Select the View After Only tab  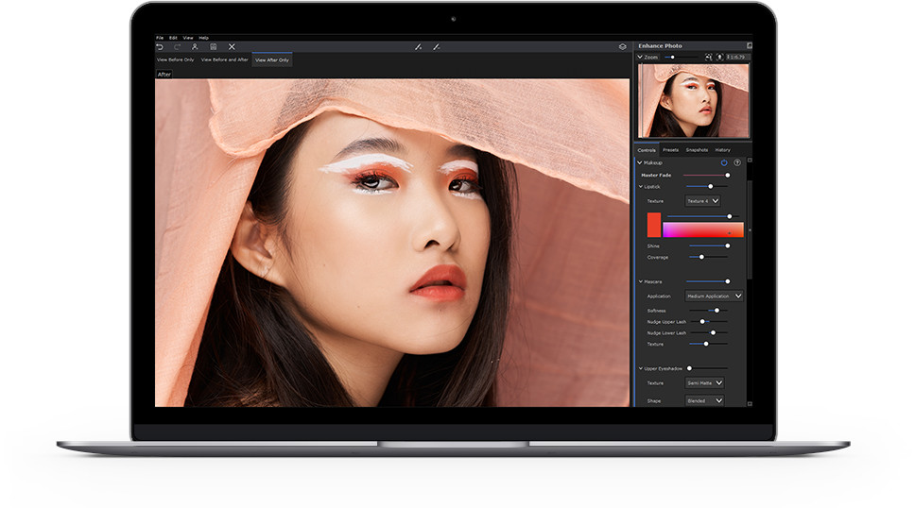(272, 59)
